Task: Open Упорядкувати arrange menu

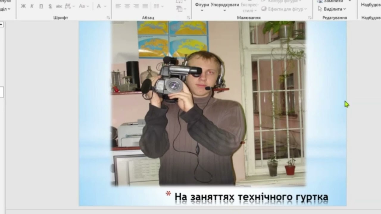Action: 225,7
